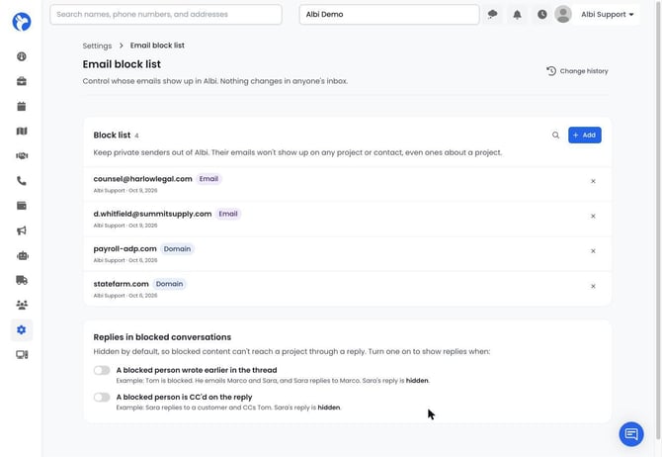
Task: Click the Domain tag beside statefarm.com
Action: pyautogui.click(x=169, y=284)
